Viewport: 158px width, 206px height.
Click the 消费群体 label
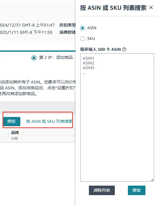click(67, 32)
